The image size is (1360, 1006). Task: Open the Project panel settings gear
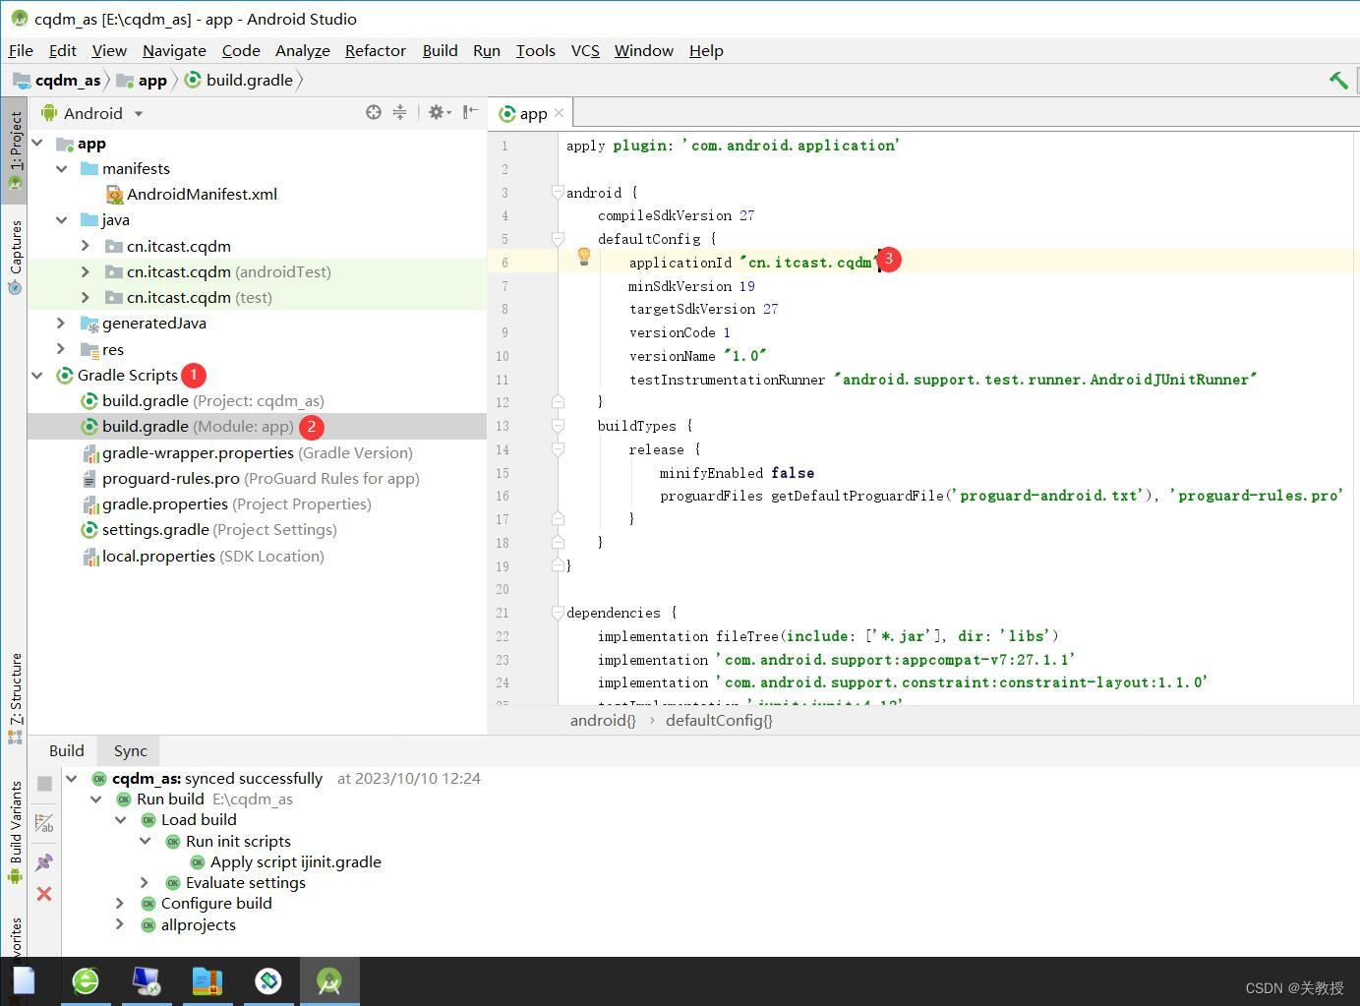point(439,112)
